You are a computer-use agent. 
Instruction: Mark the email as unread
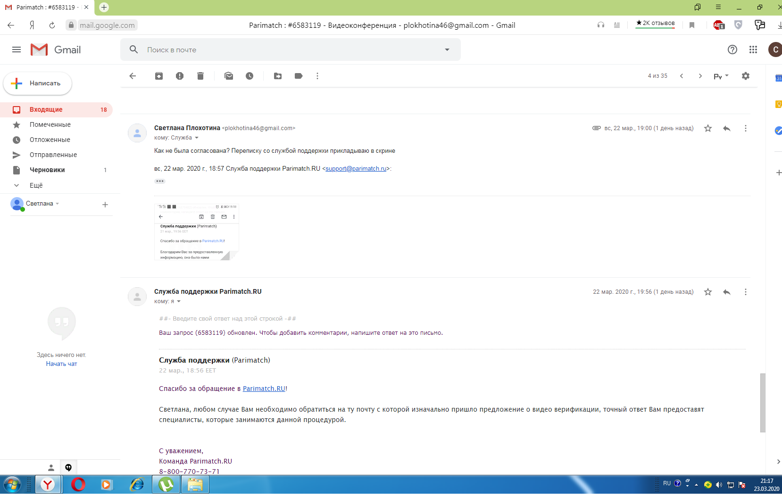(229, 76)
